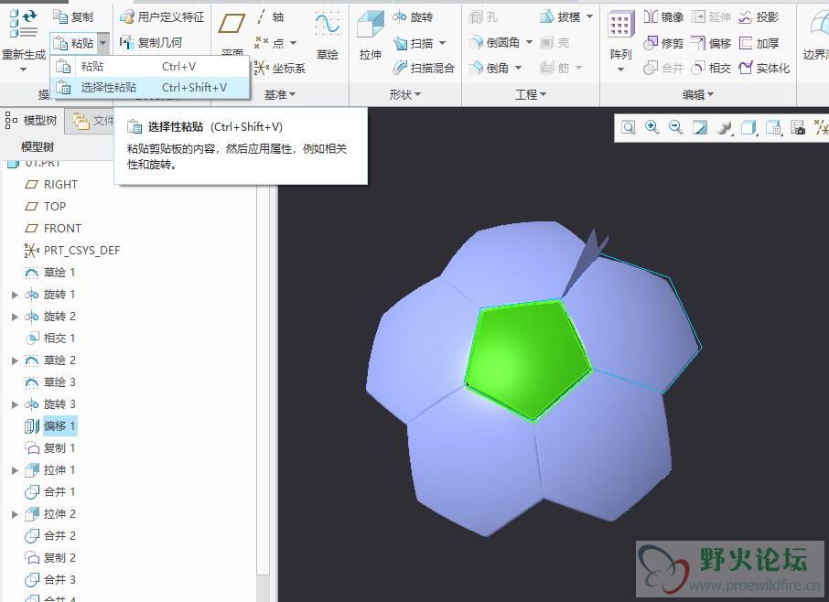Select the 倒角 chamfer tool
This screenshot has height=602, width=829.
coord(490,68)
